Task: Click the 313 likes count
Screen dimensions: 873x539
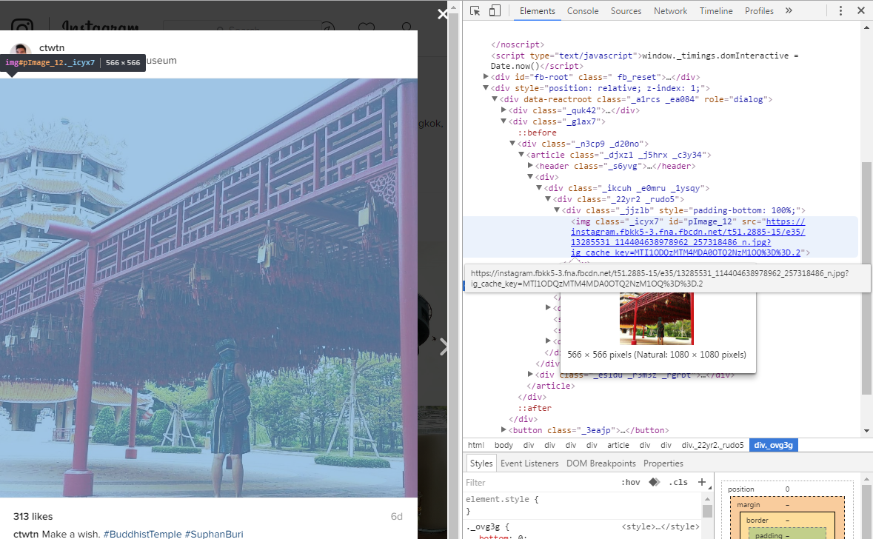Action: tap(33, 516)
